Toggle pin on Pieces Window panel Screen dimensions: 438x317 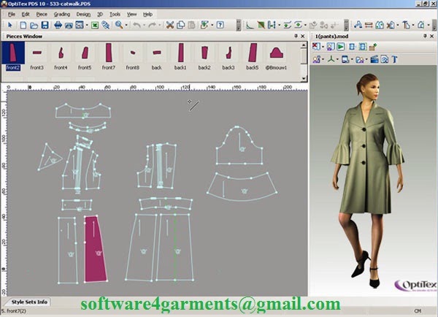pyautogui.click(x=296, y=36)
